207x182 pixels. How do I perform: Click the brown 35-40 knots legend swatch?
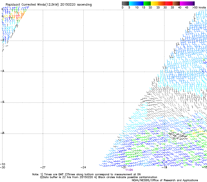(x=176, y=3)
